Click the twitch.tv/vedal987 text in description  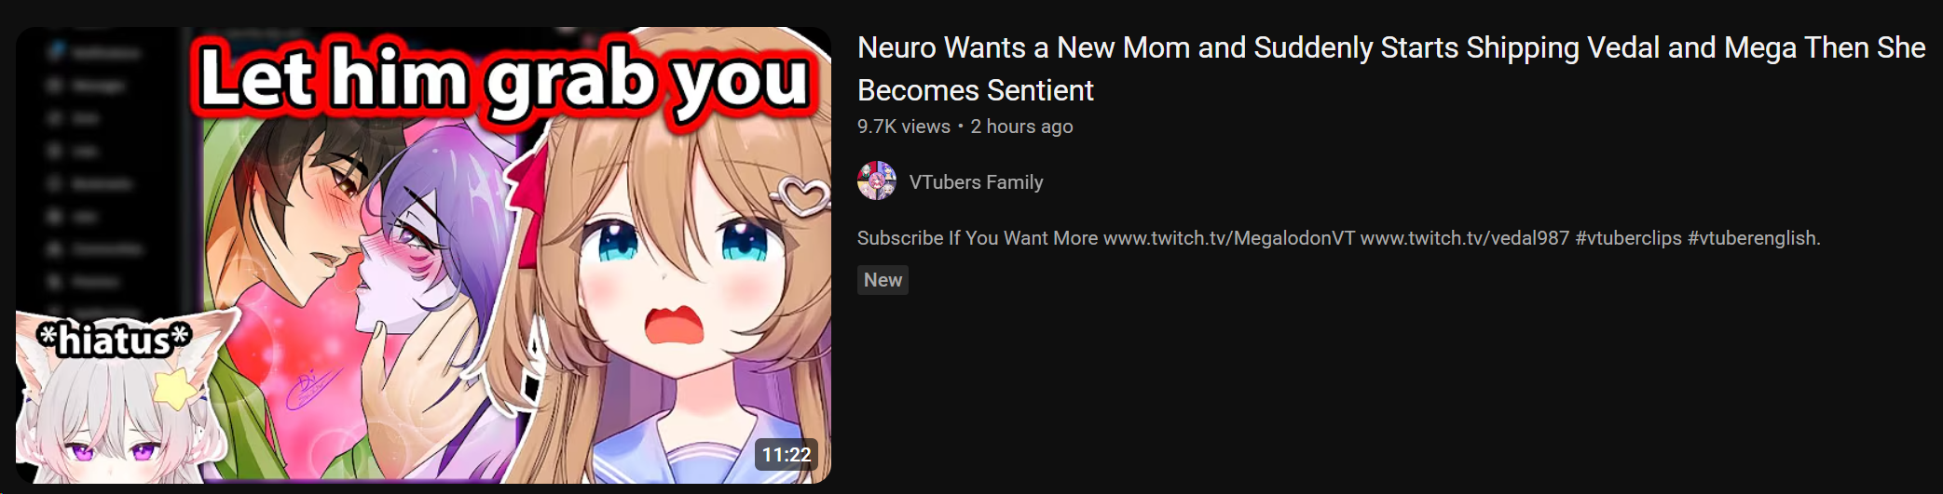pos(1465,238)
